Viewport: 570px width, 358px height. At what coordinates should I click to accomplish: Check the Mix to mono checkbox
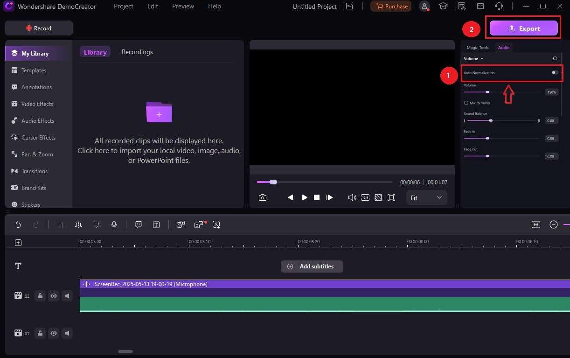[466, 103]
